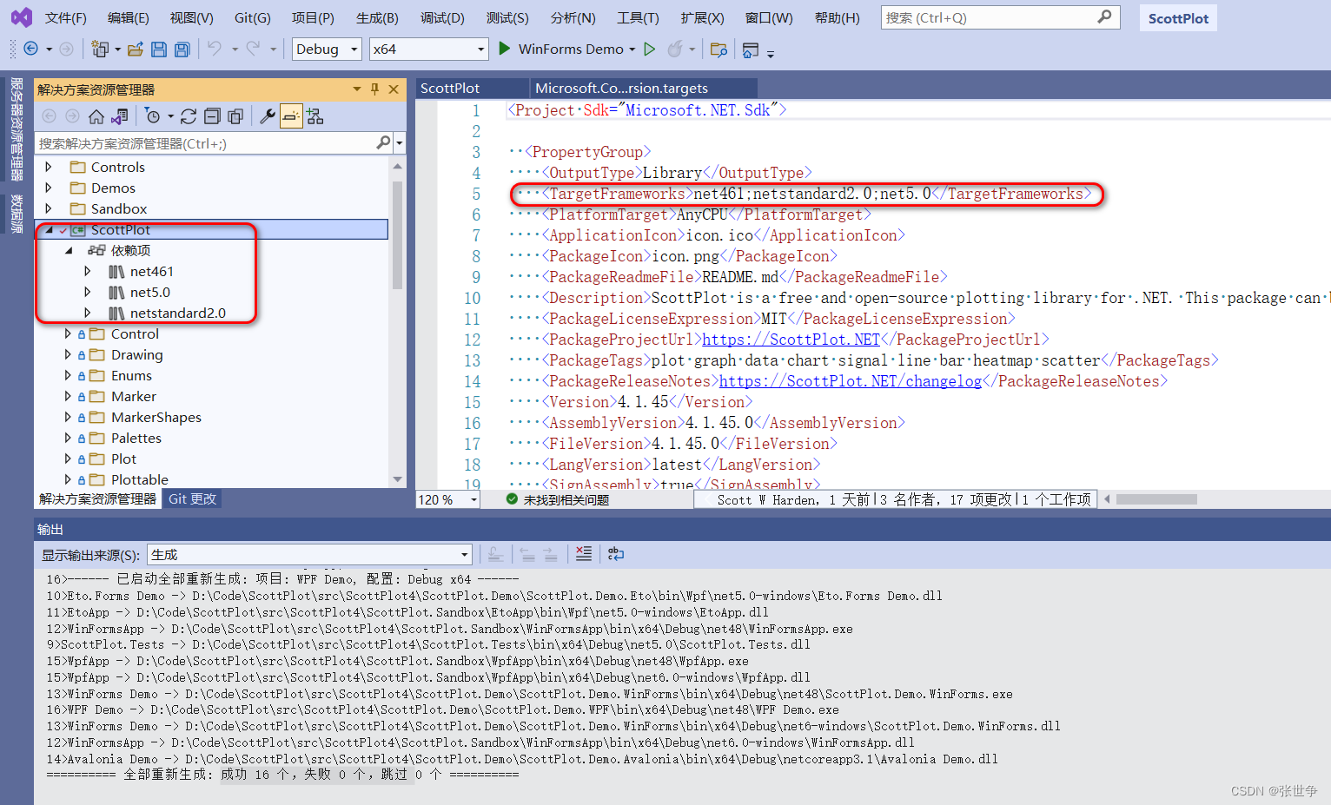This screenshot has height=805, width=1331.
Task: Open the x64 platform dropdown
Action: [x=428, y=49]
